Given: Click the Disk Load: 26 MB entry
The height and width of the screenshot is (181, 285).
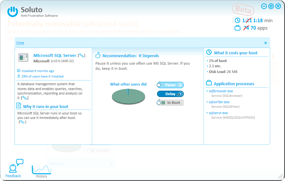Looking at the screenshot, I should (x=223, y=72).
